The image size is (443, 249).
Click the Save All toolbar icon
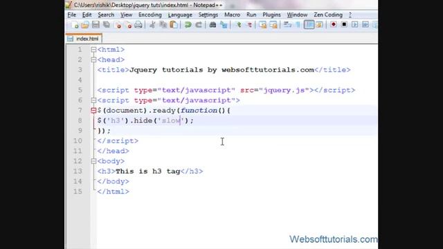click(107, 25)
